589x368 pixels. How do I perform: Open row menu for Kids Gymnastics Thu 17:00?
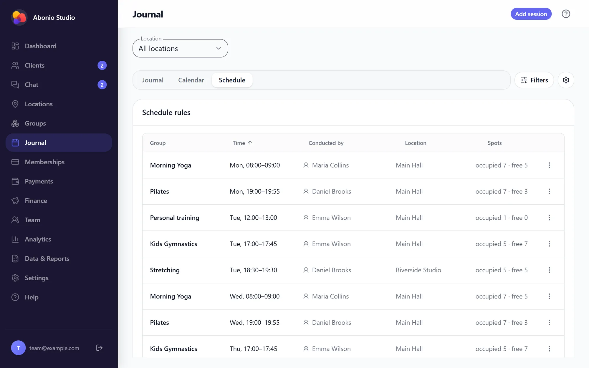[549, 349]
